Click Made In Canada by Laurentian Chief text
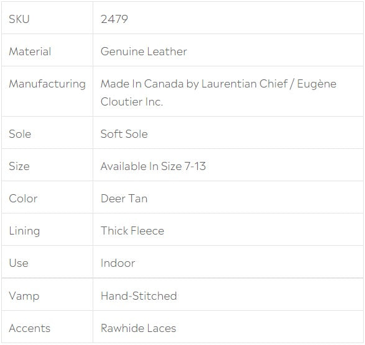 click(x=194, y=84)
